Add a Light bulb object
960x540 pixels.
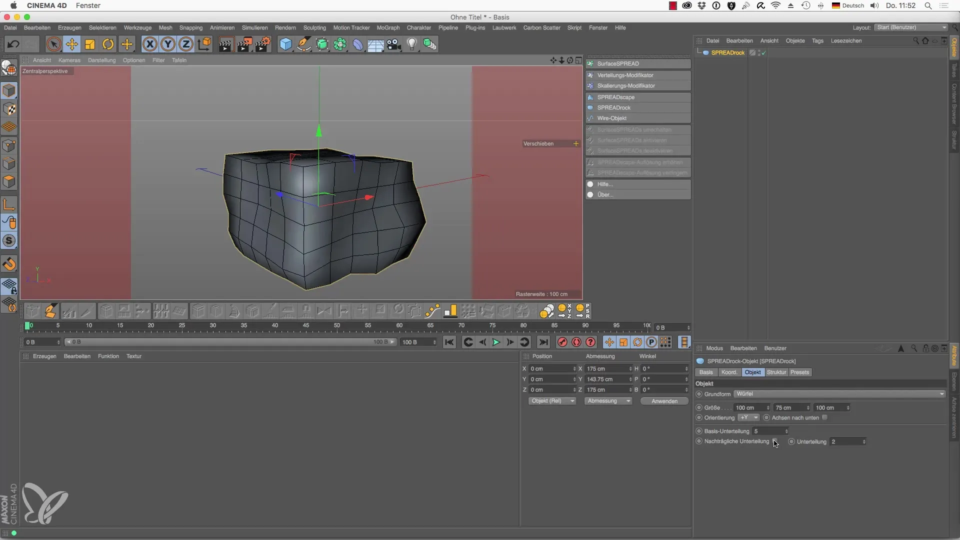tap(412, 44)
